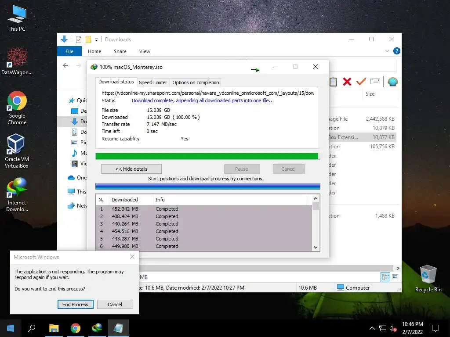Click the Downloaded column header

tap(131, 200)
